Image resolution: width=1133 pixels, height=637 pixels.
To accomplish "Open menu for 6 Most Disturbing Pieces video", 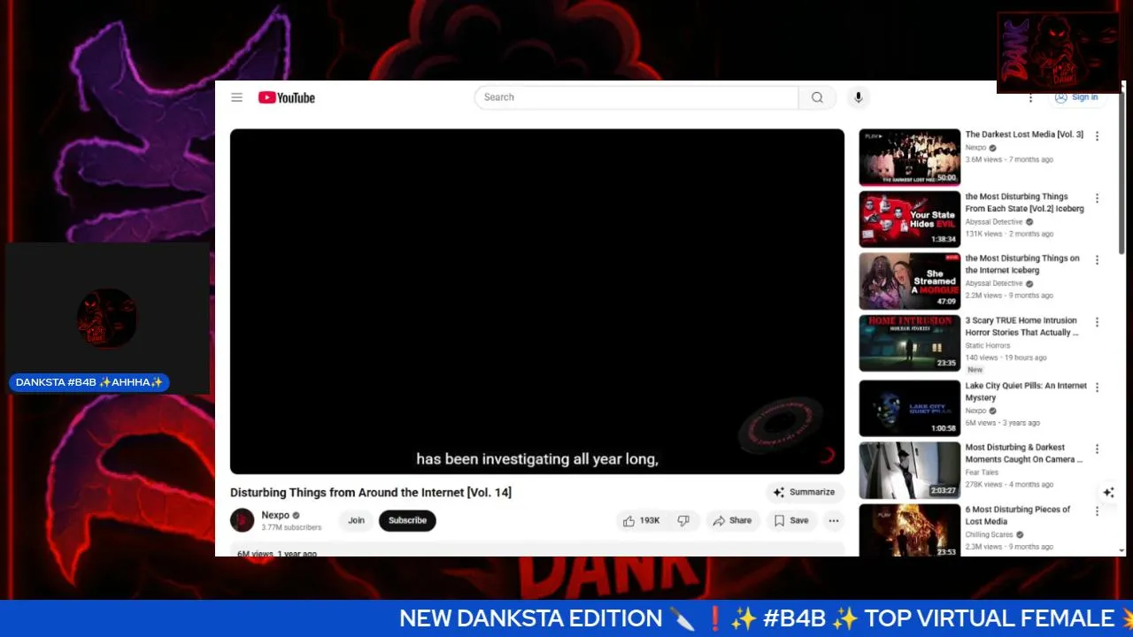I will (1097, 511).
